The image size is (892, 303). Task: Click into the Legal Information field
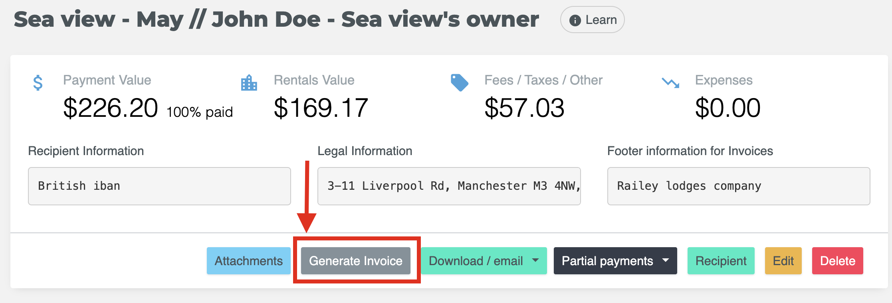[449, 186]
